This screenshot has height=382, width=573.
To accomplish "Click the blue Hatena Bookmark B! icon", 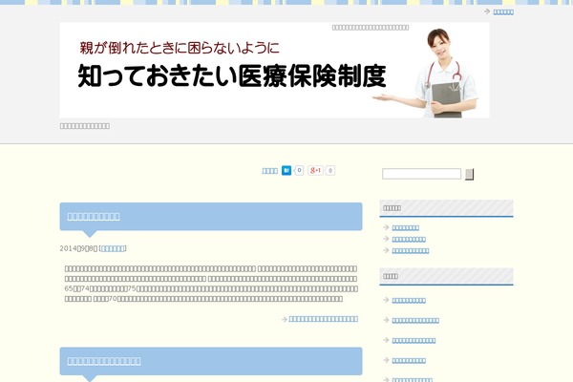I will point(286,170).
